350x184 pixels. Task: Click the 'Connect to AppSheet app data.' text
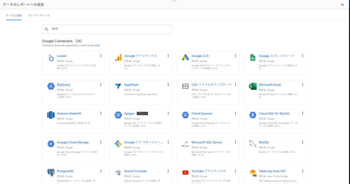(140, 94)
